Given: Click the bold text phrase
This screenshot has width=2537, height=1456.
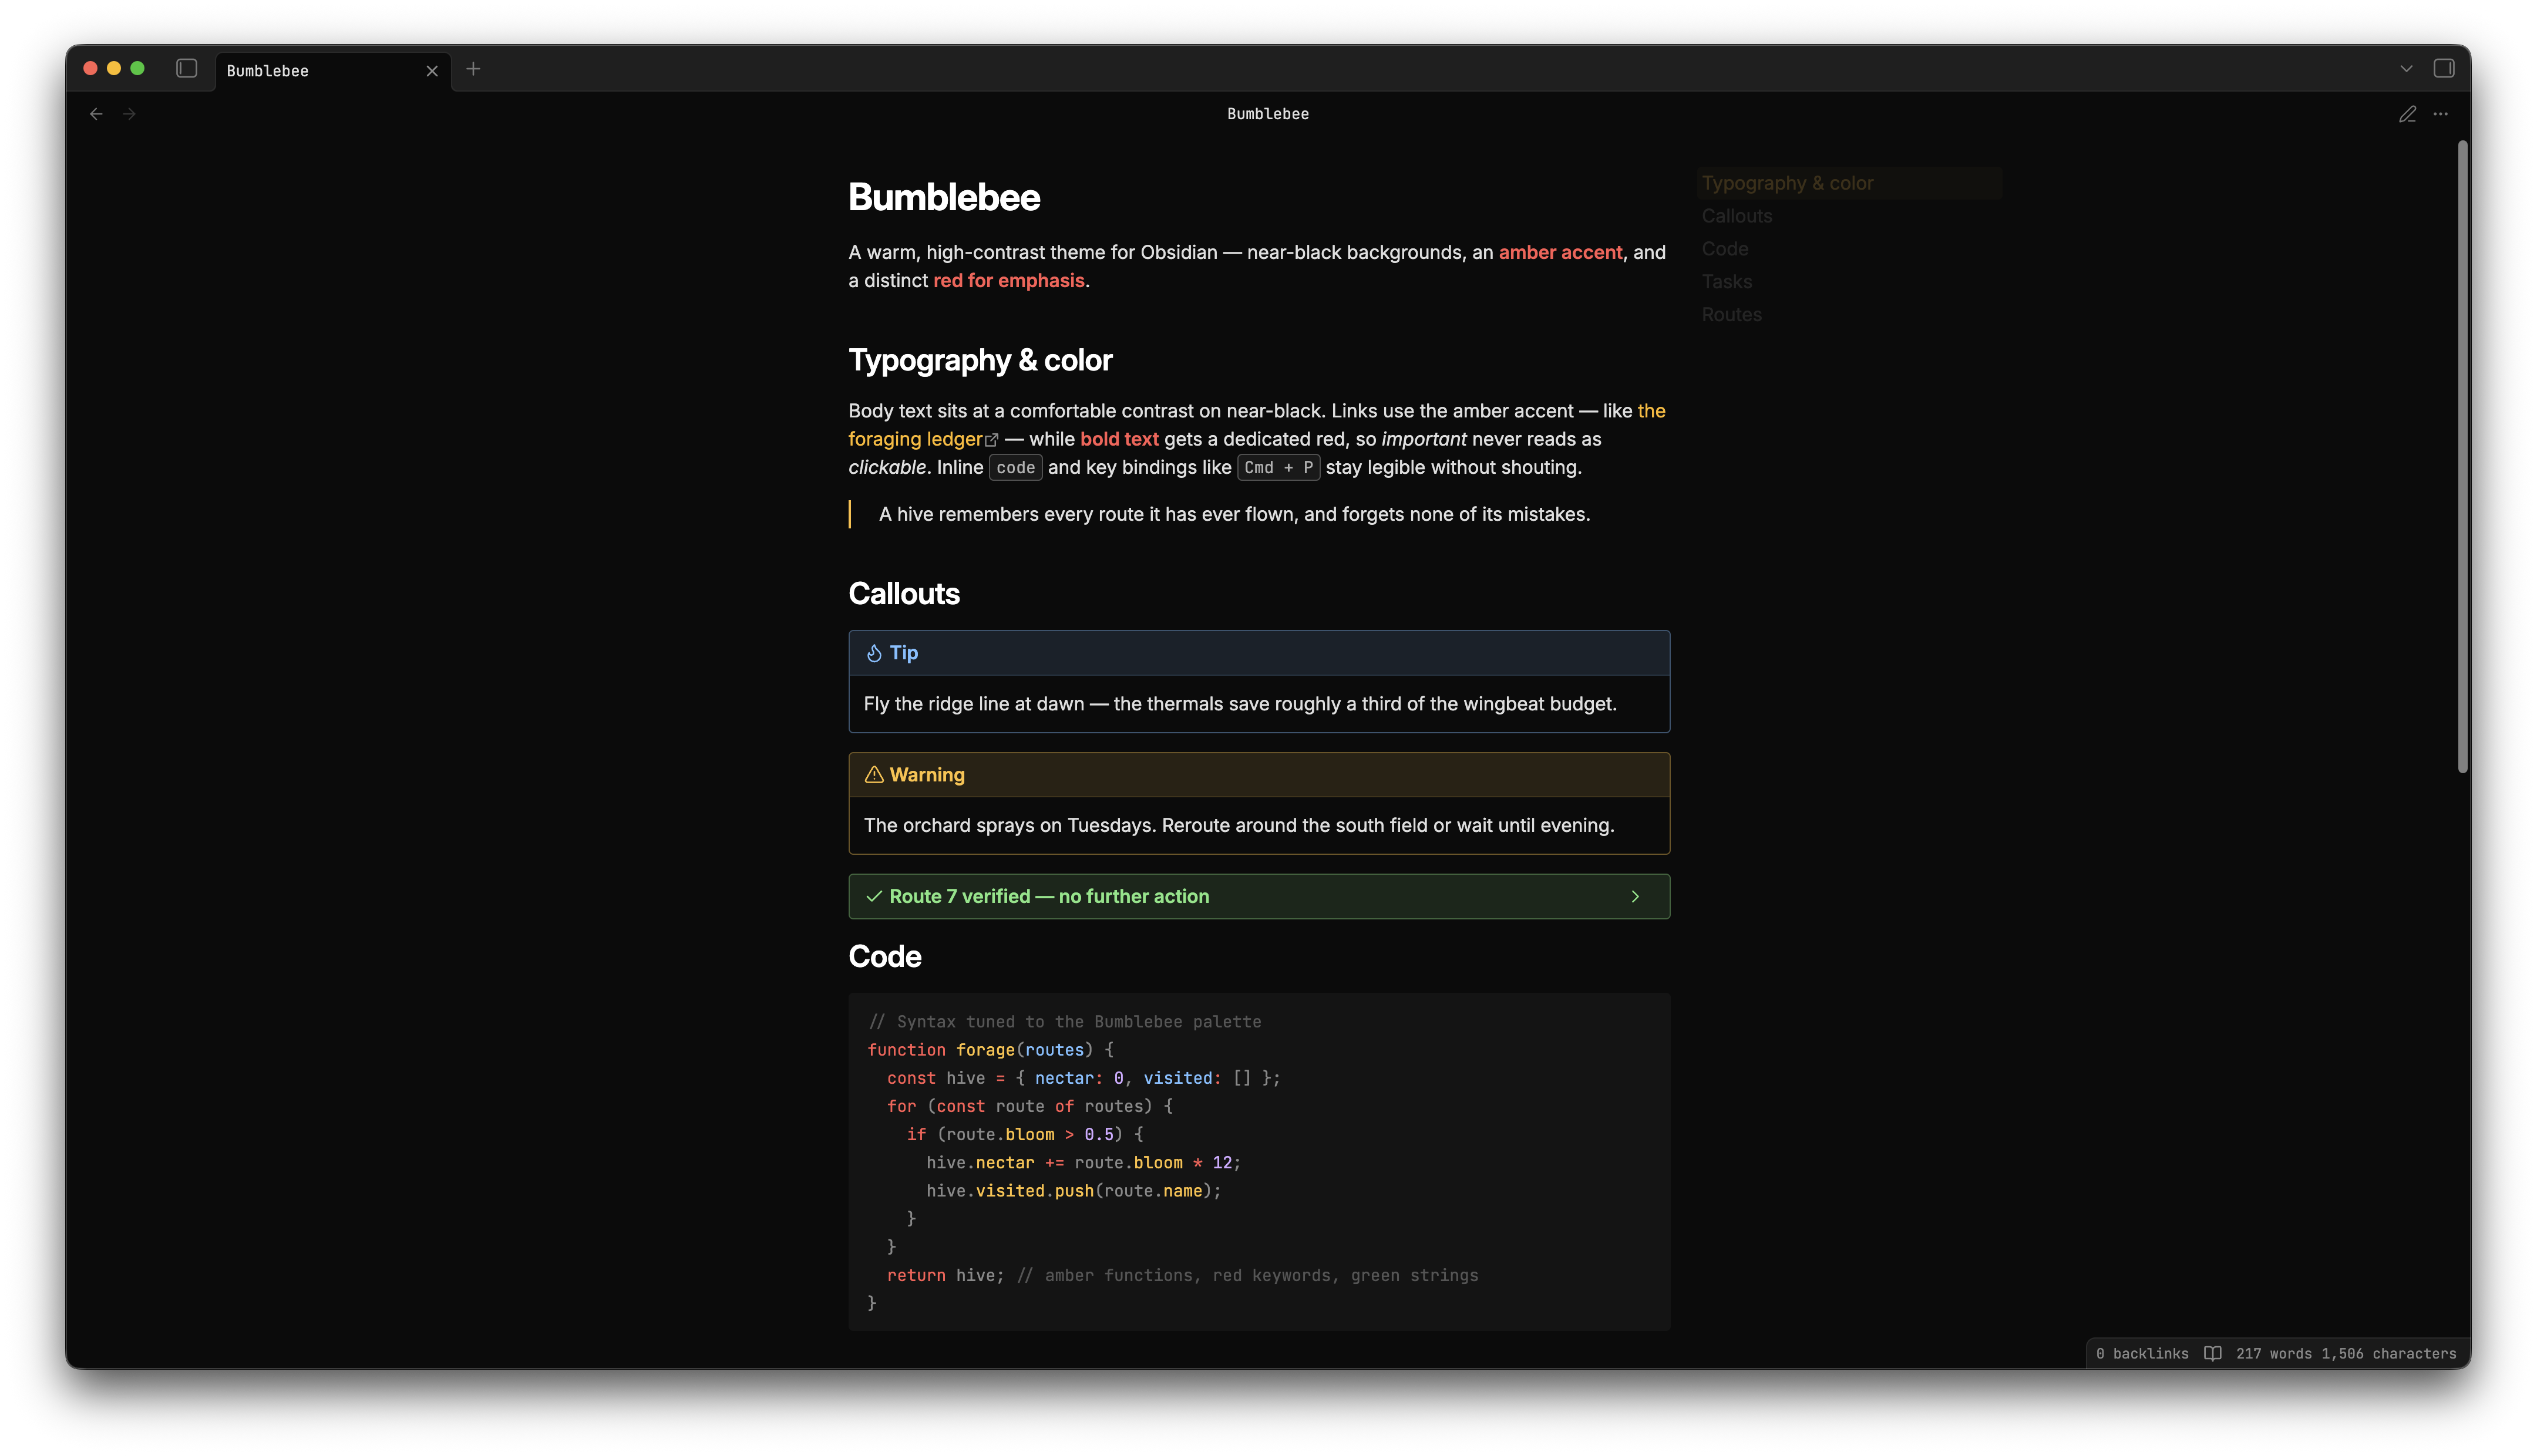Looking at the screenshot, I should tap(1119, 439).
